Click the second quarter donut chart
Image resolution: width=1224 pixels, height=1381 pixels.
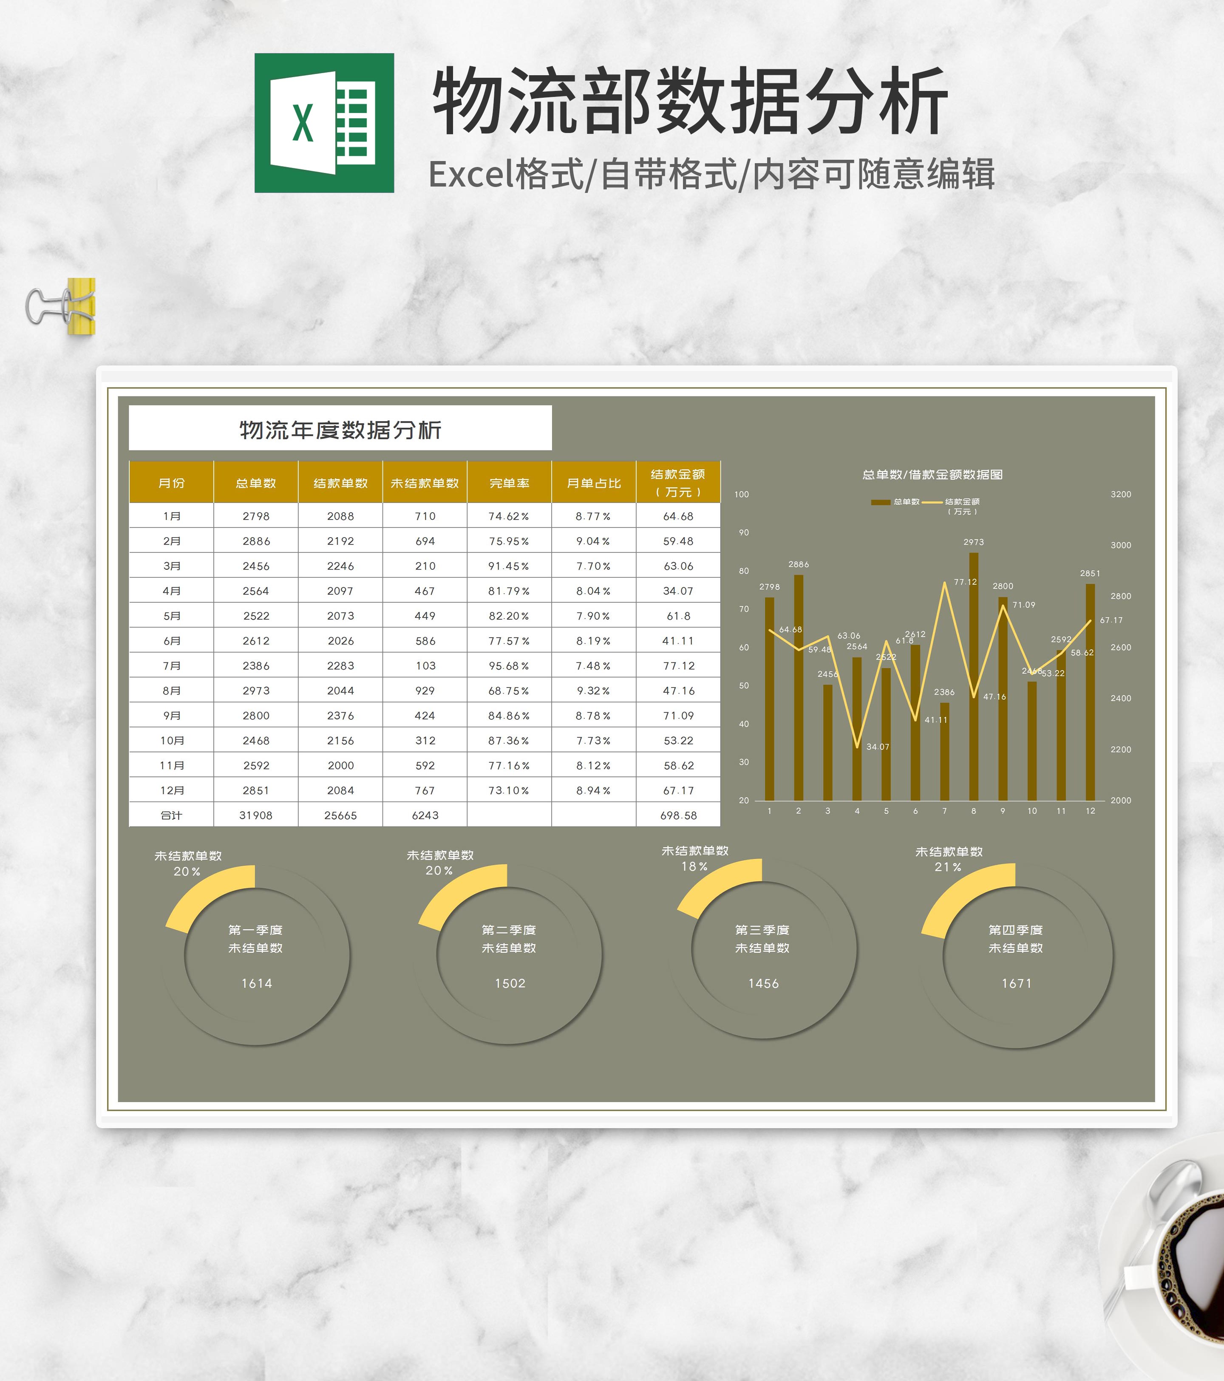click(508, 954)
